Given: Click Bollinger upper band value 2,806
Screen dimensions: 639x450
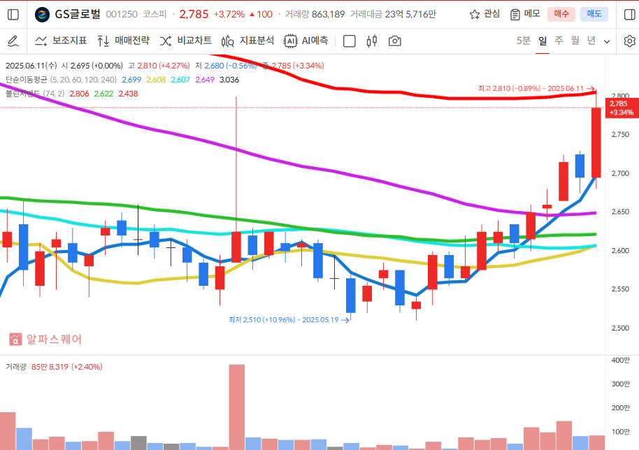Looking at the screenshot, I should coord(80,94).
